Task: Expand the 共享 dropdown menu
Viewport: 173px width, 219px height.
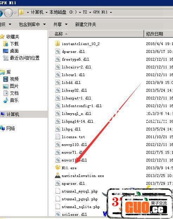Action: click(x=66, y=24)
